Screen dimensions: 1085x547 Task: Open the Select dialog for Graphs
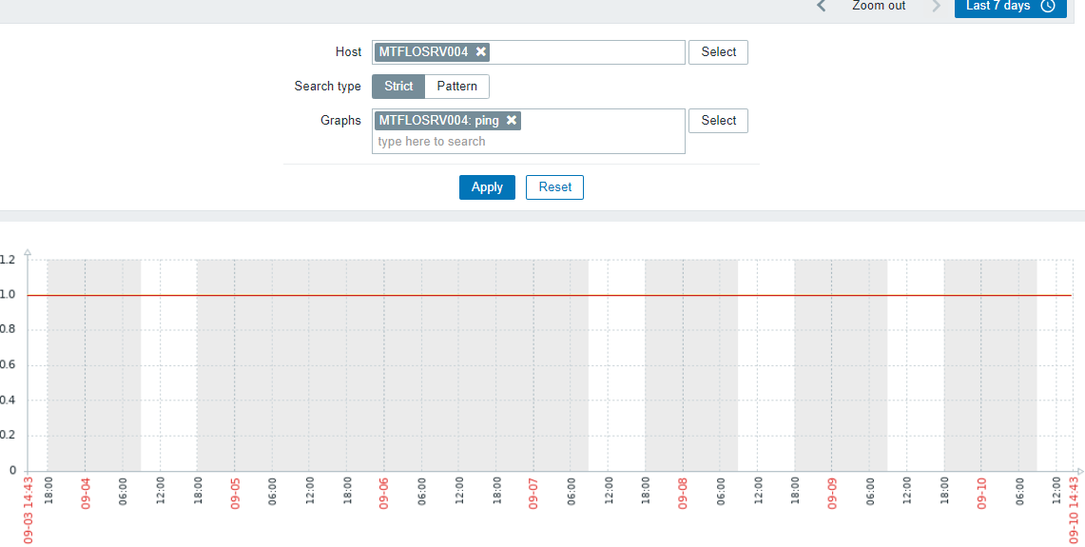pos(718,121)
